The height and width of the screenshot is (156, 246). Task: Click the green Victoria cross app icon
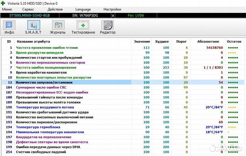[x=3, y=3]
